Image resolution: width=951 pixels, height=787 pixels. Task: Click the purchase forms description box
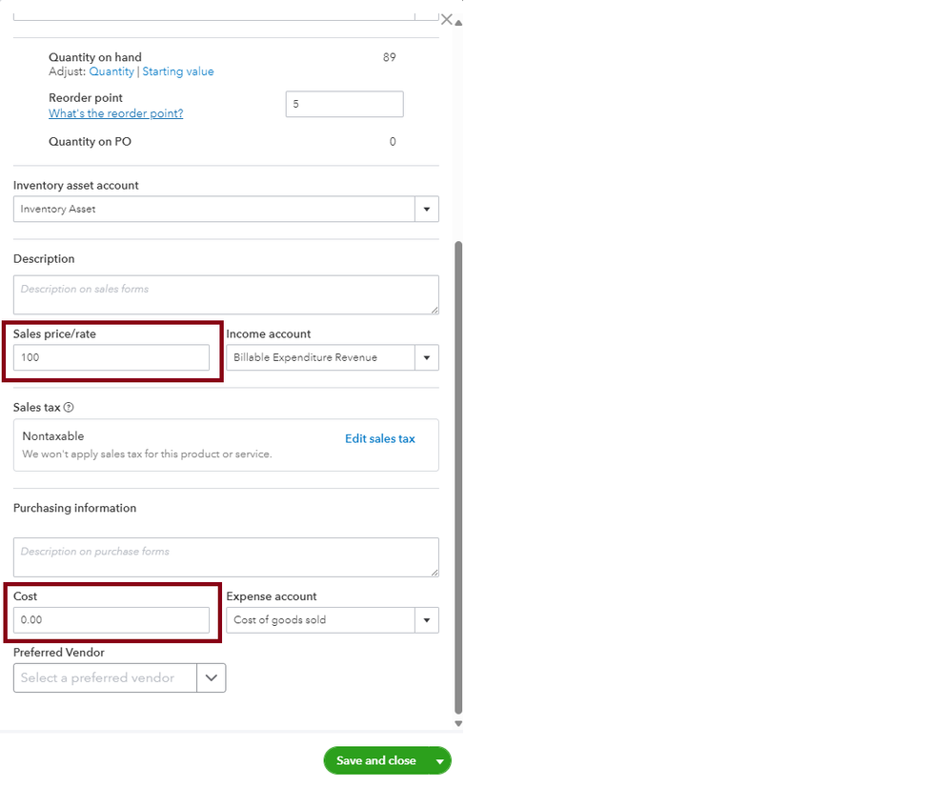coord(226,557)
